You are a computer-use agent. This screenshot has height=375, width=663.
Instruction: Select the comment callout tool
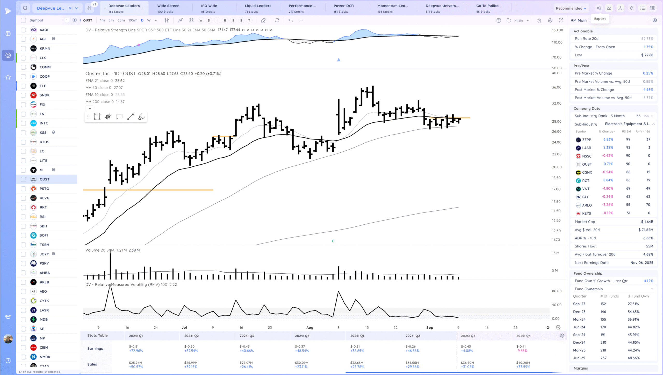[119, 117]
